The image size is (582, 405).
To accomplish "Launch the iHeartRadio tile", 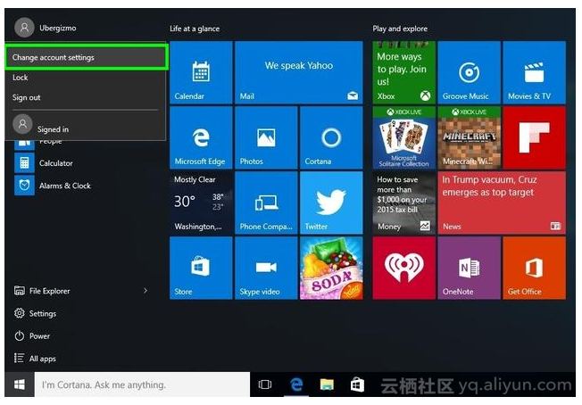I will tap(403, 269).
